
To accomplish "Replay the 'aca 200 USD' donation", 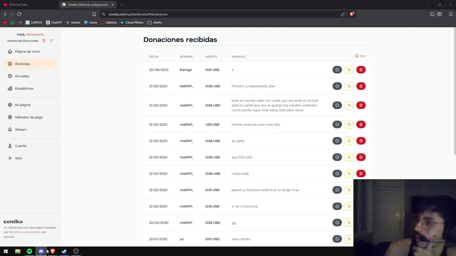I will [x=349, y=157].
